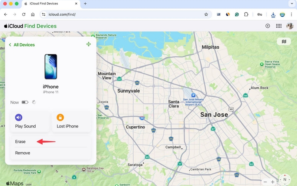Click the Milpitas city label
The height and width of the screenshot is (186, 297).
click(210, 47)
